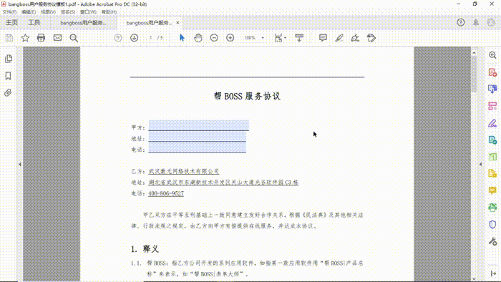Switch to the first bangboss document tab
This screenshot has height=282, width=501.
point(83,23)
